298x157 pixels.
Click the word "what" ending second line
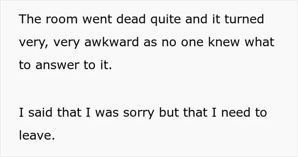tap(259, 42)
